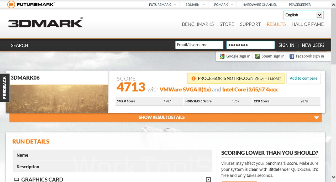Click the VMWare SVGA II(1x) link

pyautogui.click(x=185, y=90)
